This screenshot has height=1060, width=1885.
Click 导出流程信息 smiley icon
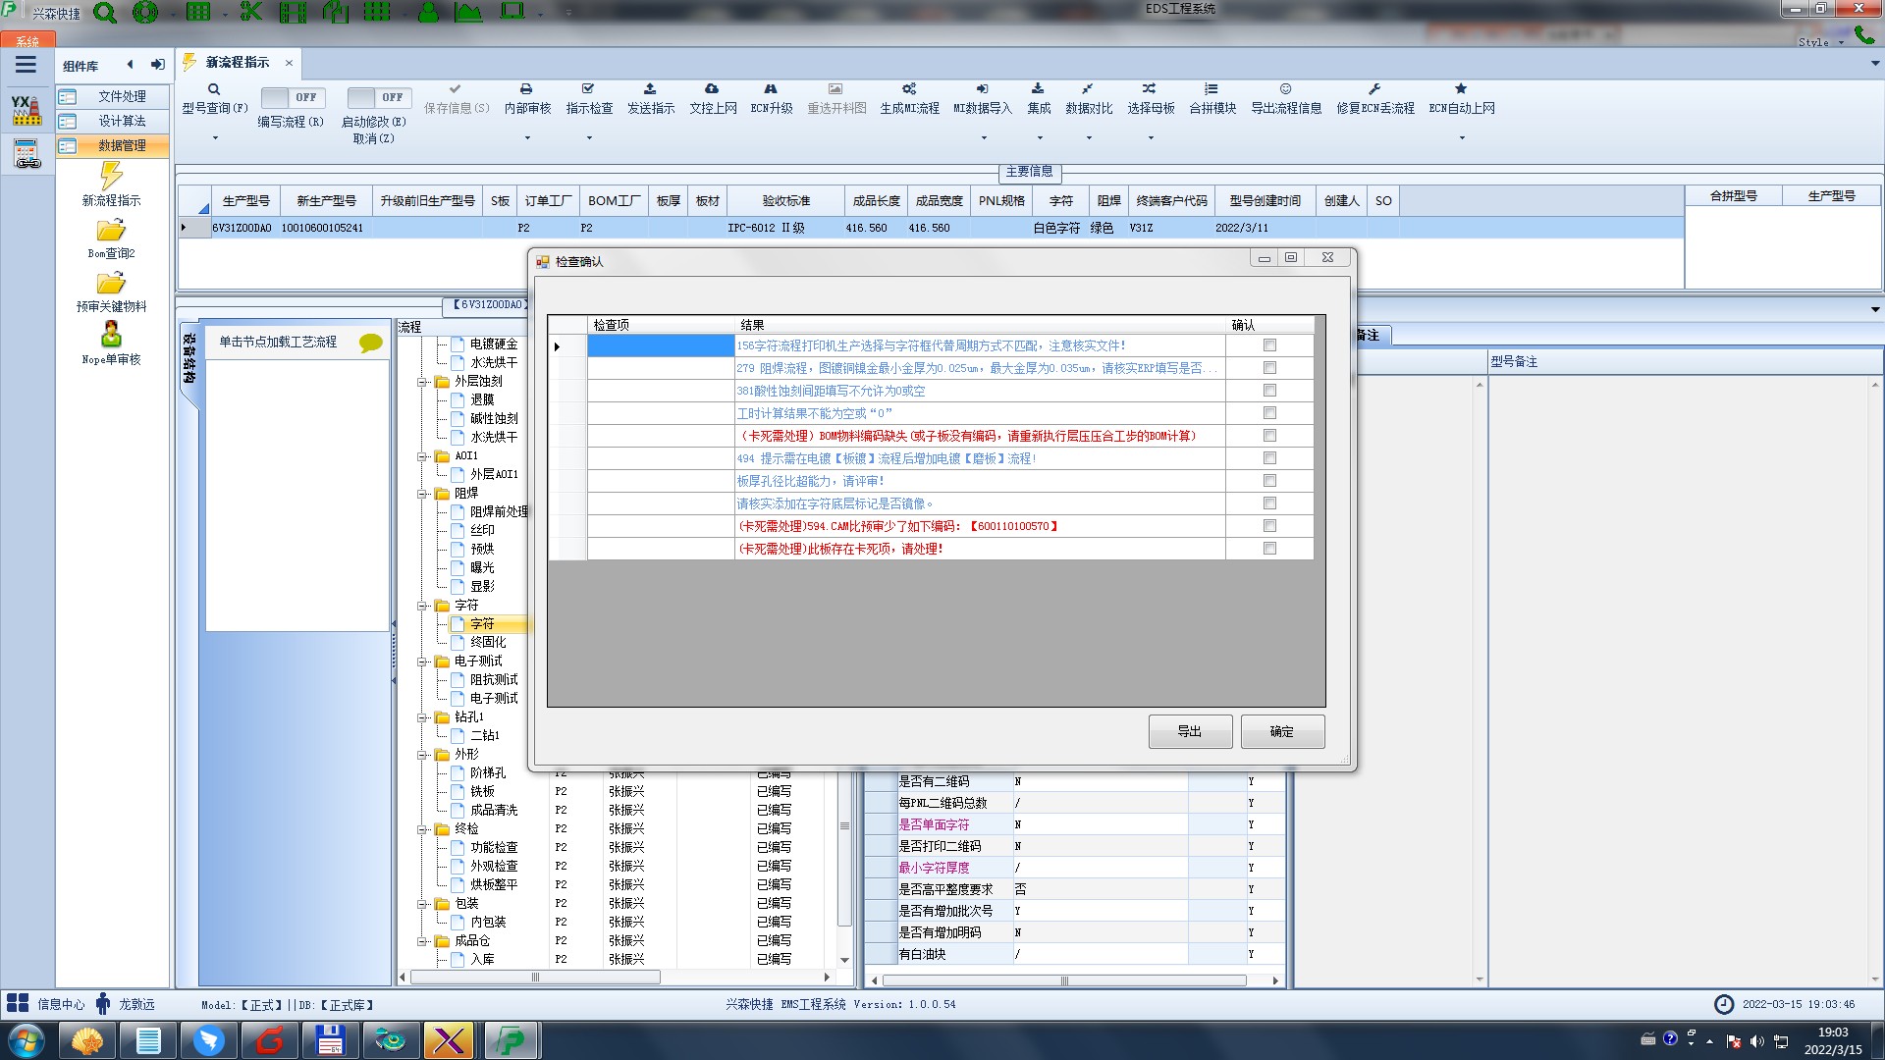[x=1285, y=89]
